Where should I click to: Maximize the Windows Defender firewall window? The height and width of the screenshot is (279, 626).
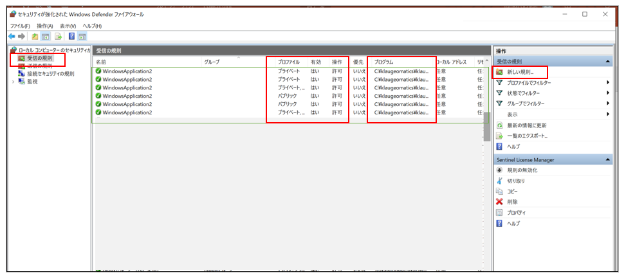pyautogui.click(x=584, y=14)
